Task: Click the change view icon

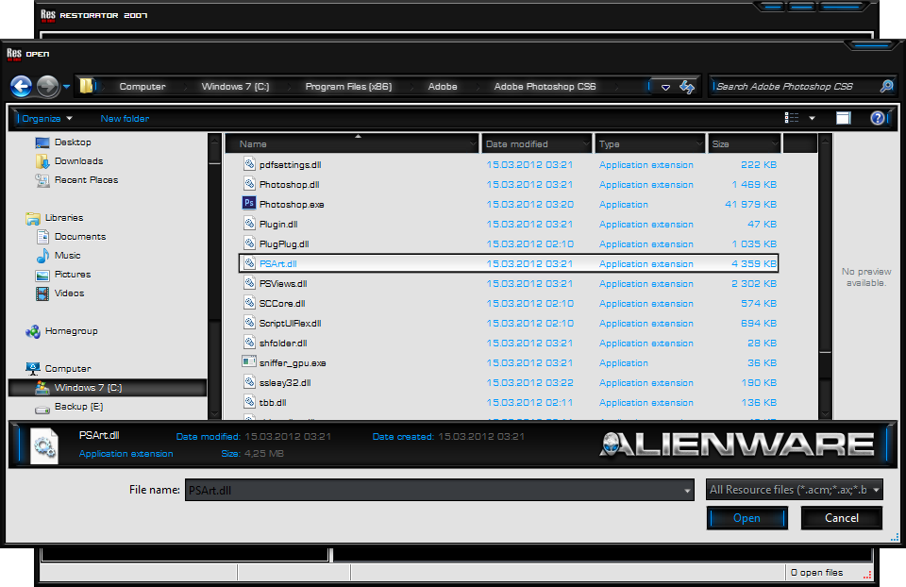Action: (x=792, y=118)
